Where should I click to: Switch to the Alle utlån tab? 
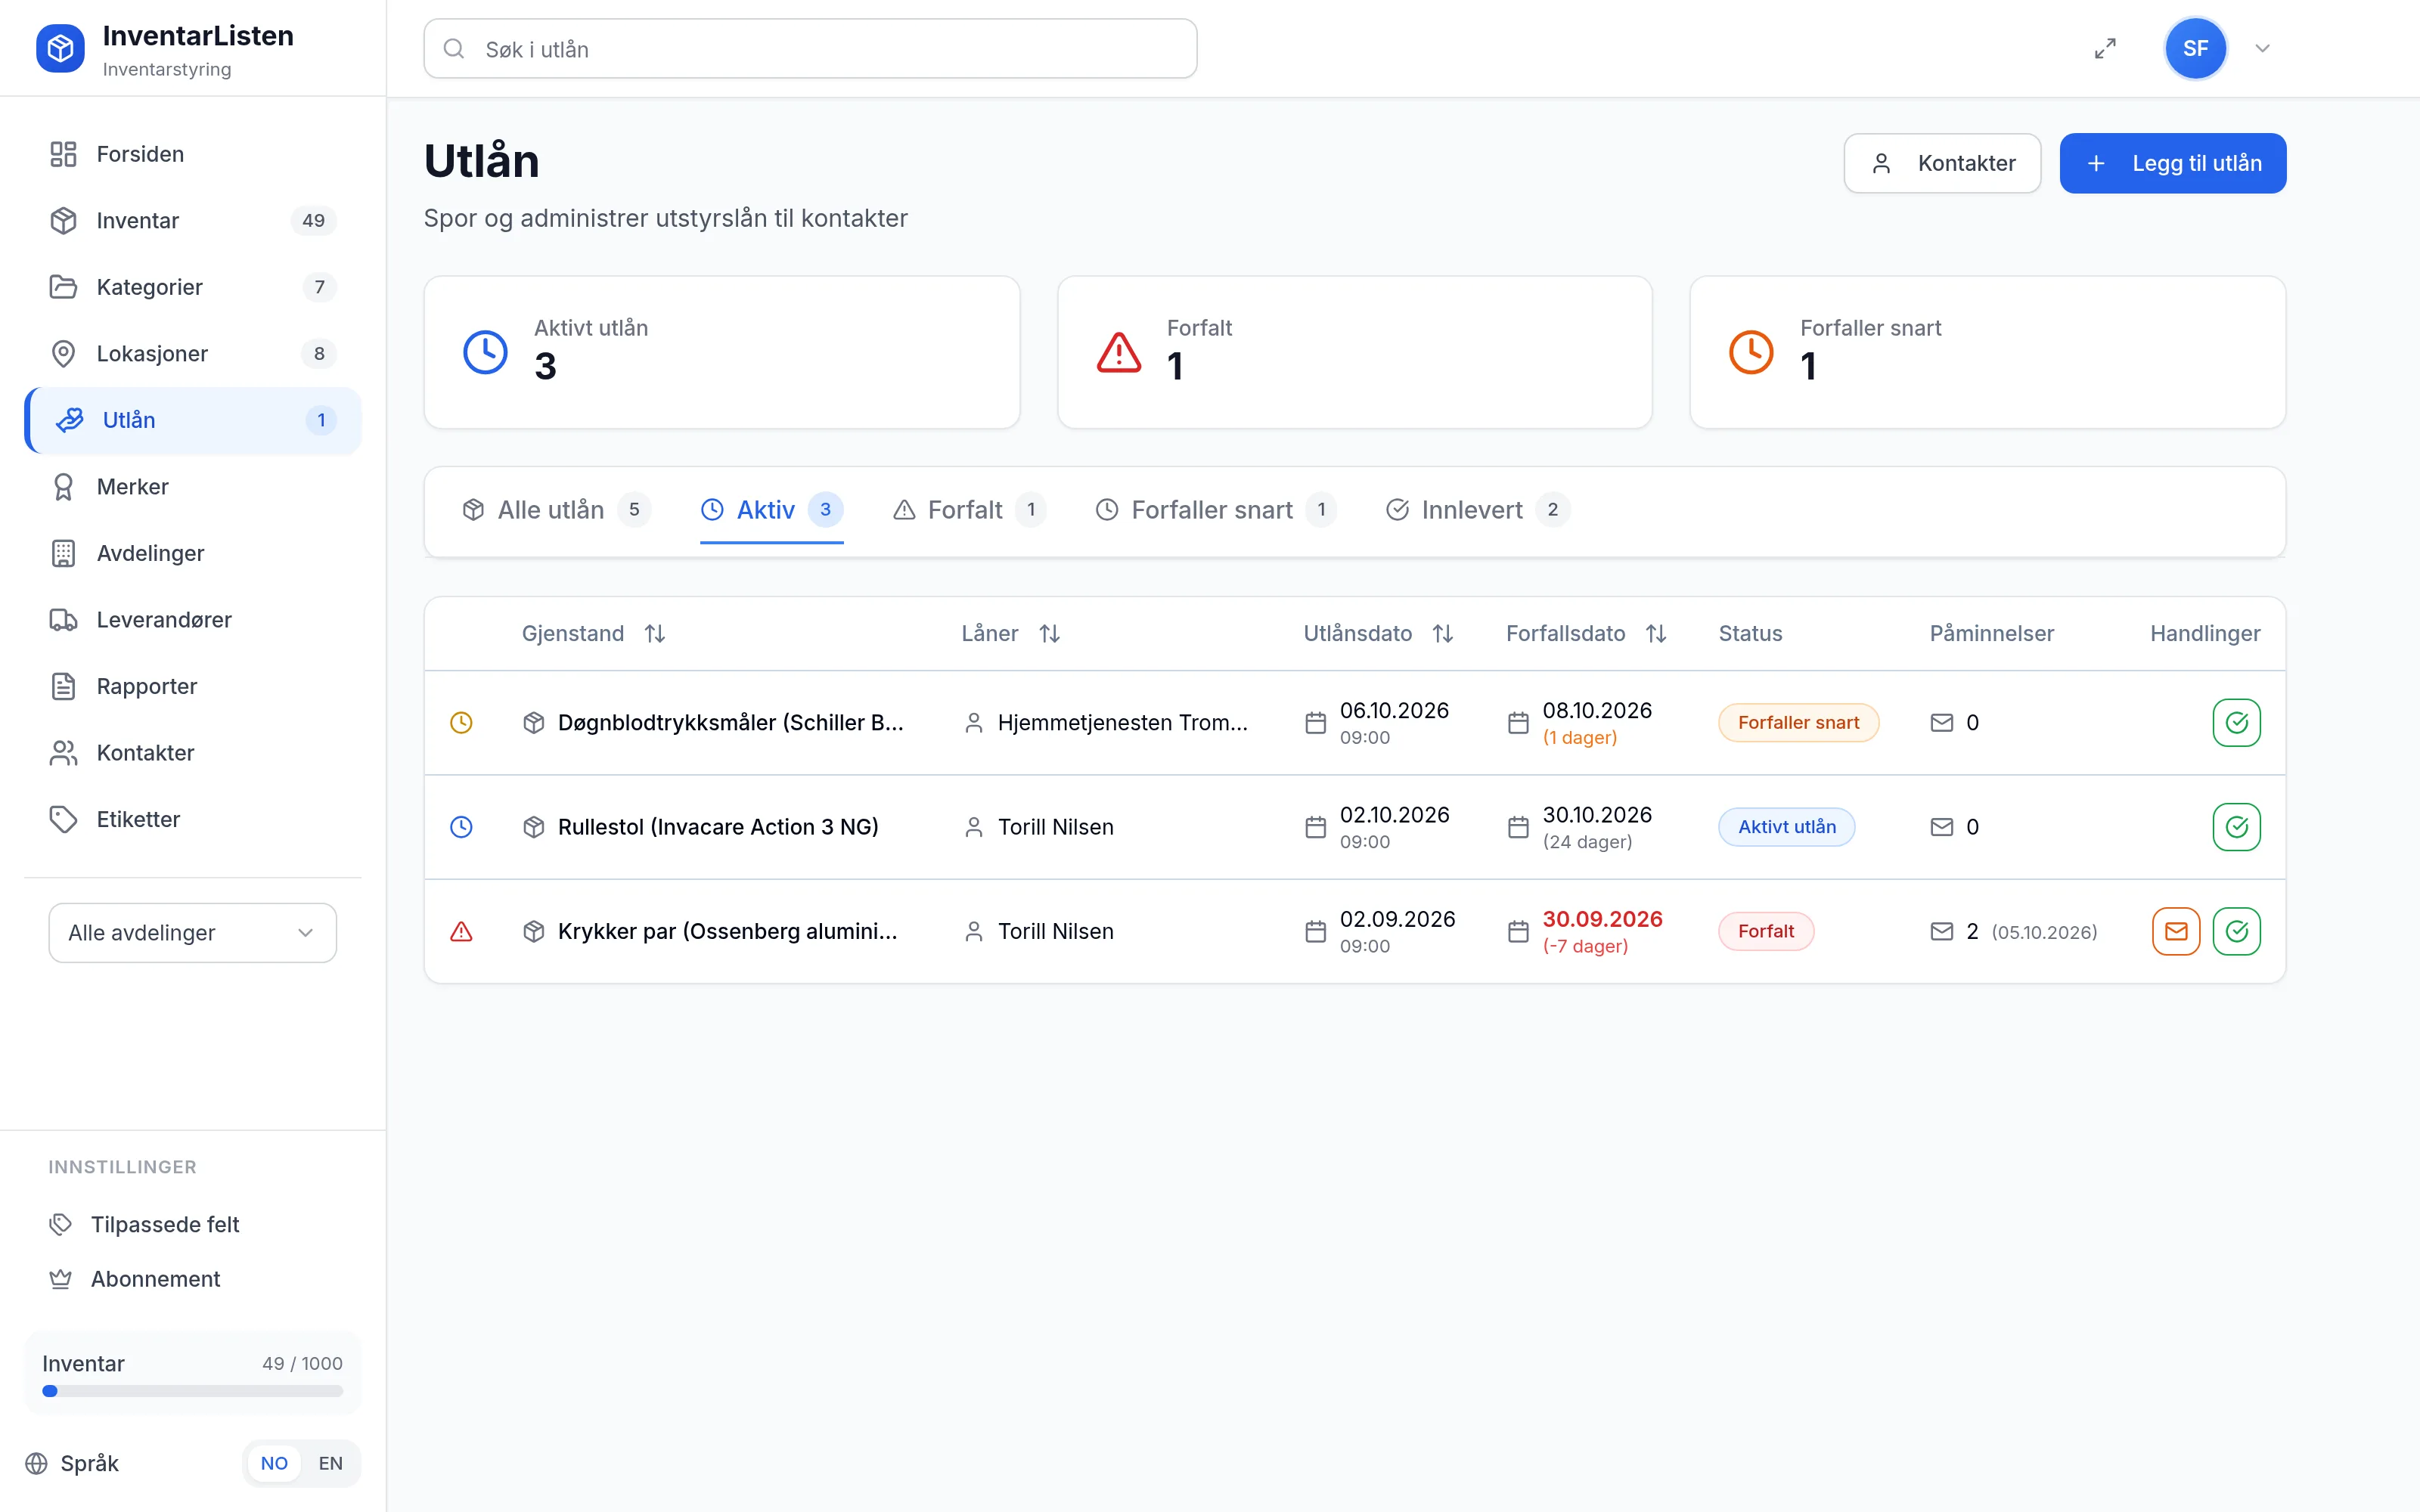pos(556,510)
